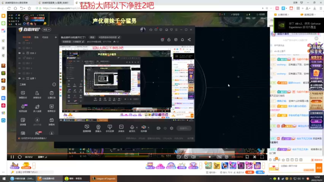The image size is (324, 182).
Task: Open the notification bell in companion
Action: click(183, 40)
